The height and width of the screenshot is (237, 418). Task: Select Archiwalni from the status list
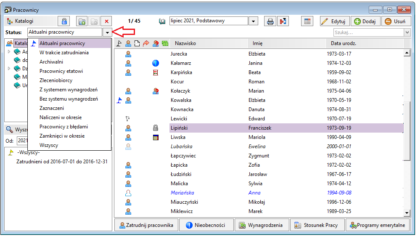point(51,61)
